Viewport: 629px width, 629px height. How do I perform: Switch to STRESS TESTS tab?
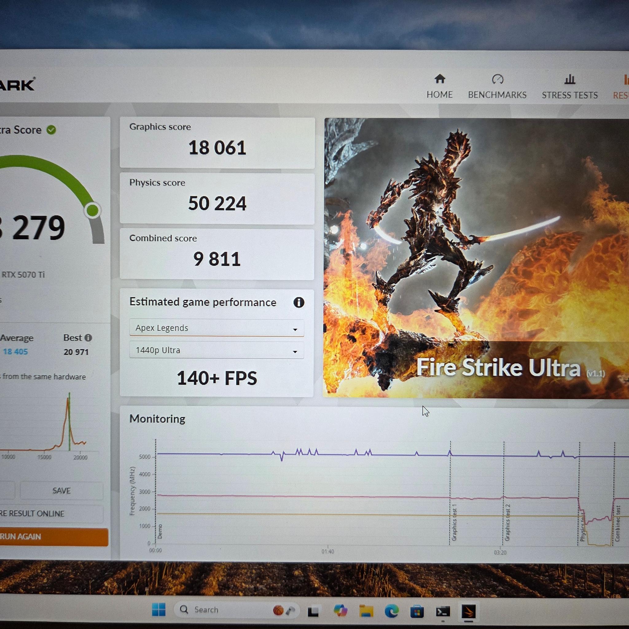tap(569, 87)
